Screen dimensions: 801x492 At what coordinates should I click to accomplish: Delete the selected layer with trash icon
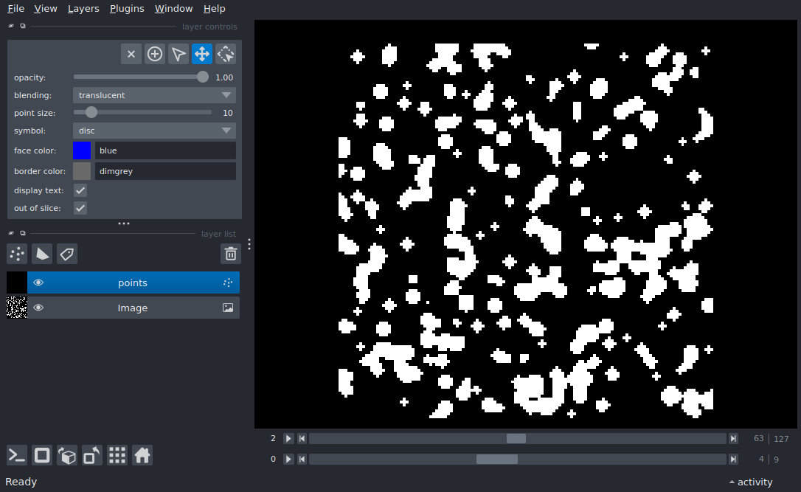point(230,254)
